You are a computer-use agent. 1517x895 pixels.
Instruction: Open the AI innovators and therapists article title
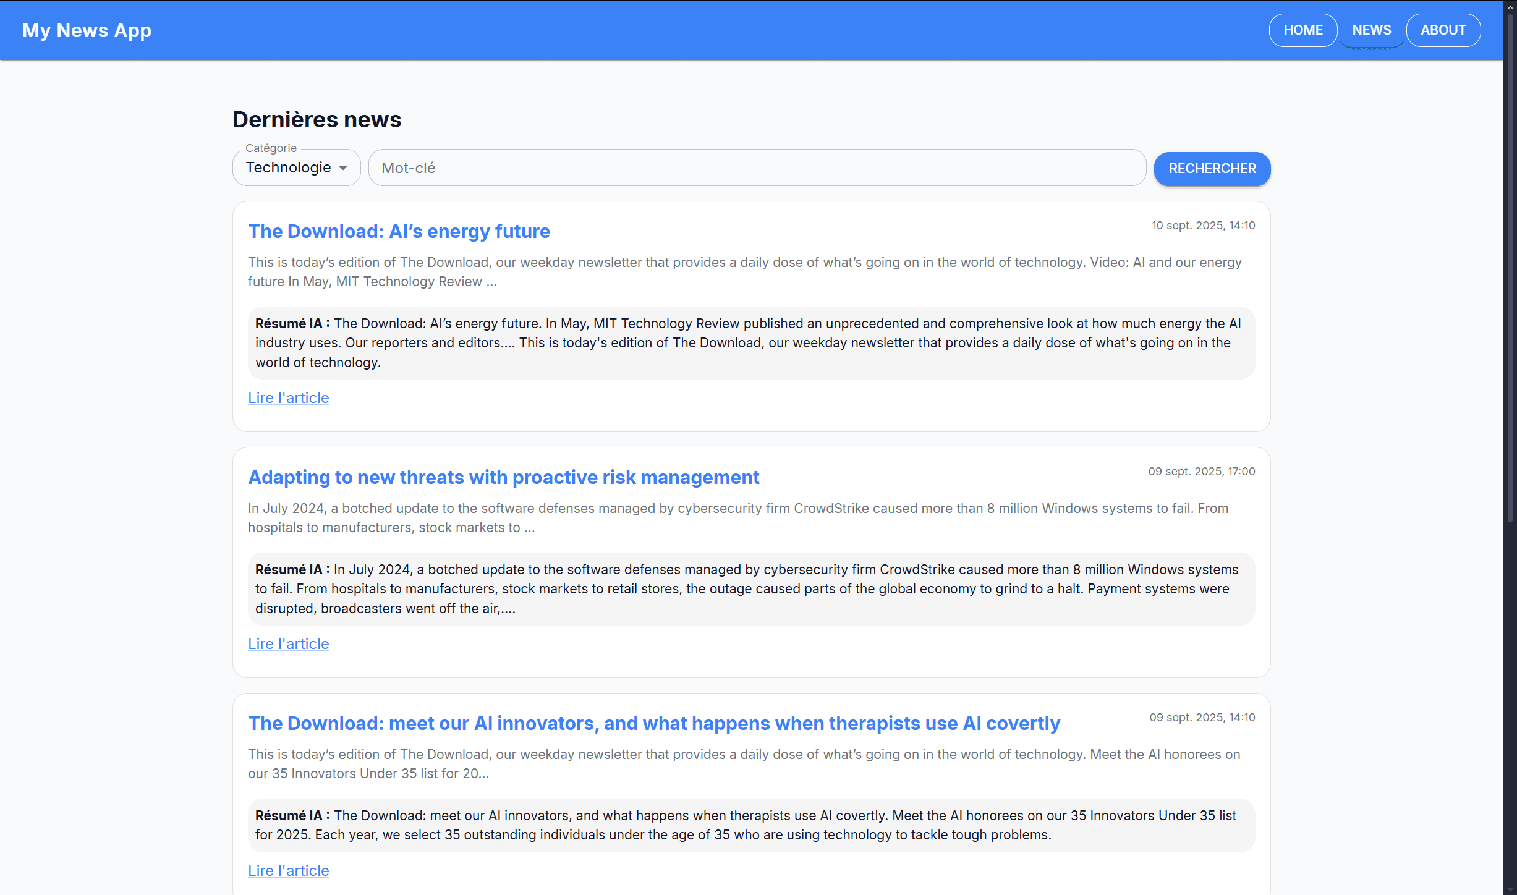pos(654,723)
